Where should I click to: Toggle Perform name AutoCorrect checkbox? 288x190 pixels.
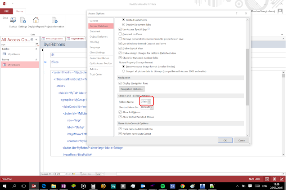pyautogui.click(x=120, y=134)
